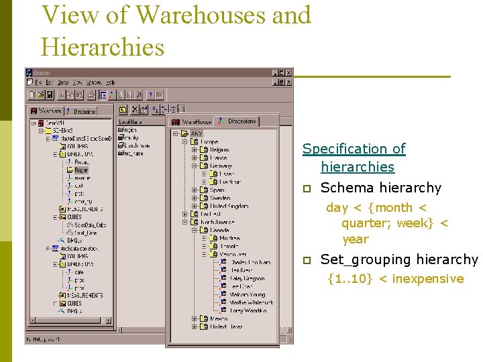Click the New file toolbar icon
Screen dimensions: 483x362
coord(32,95)
